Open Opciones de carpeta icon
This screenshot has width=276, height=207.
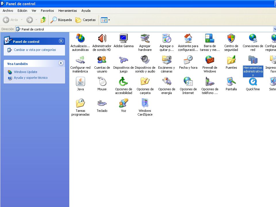145,81
